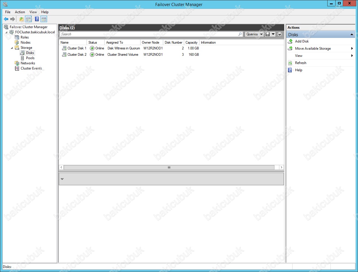Click into the Search field

point(149,34)
